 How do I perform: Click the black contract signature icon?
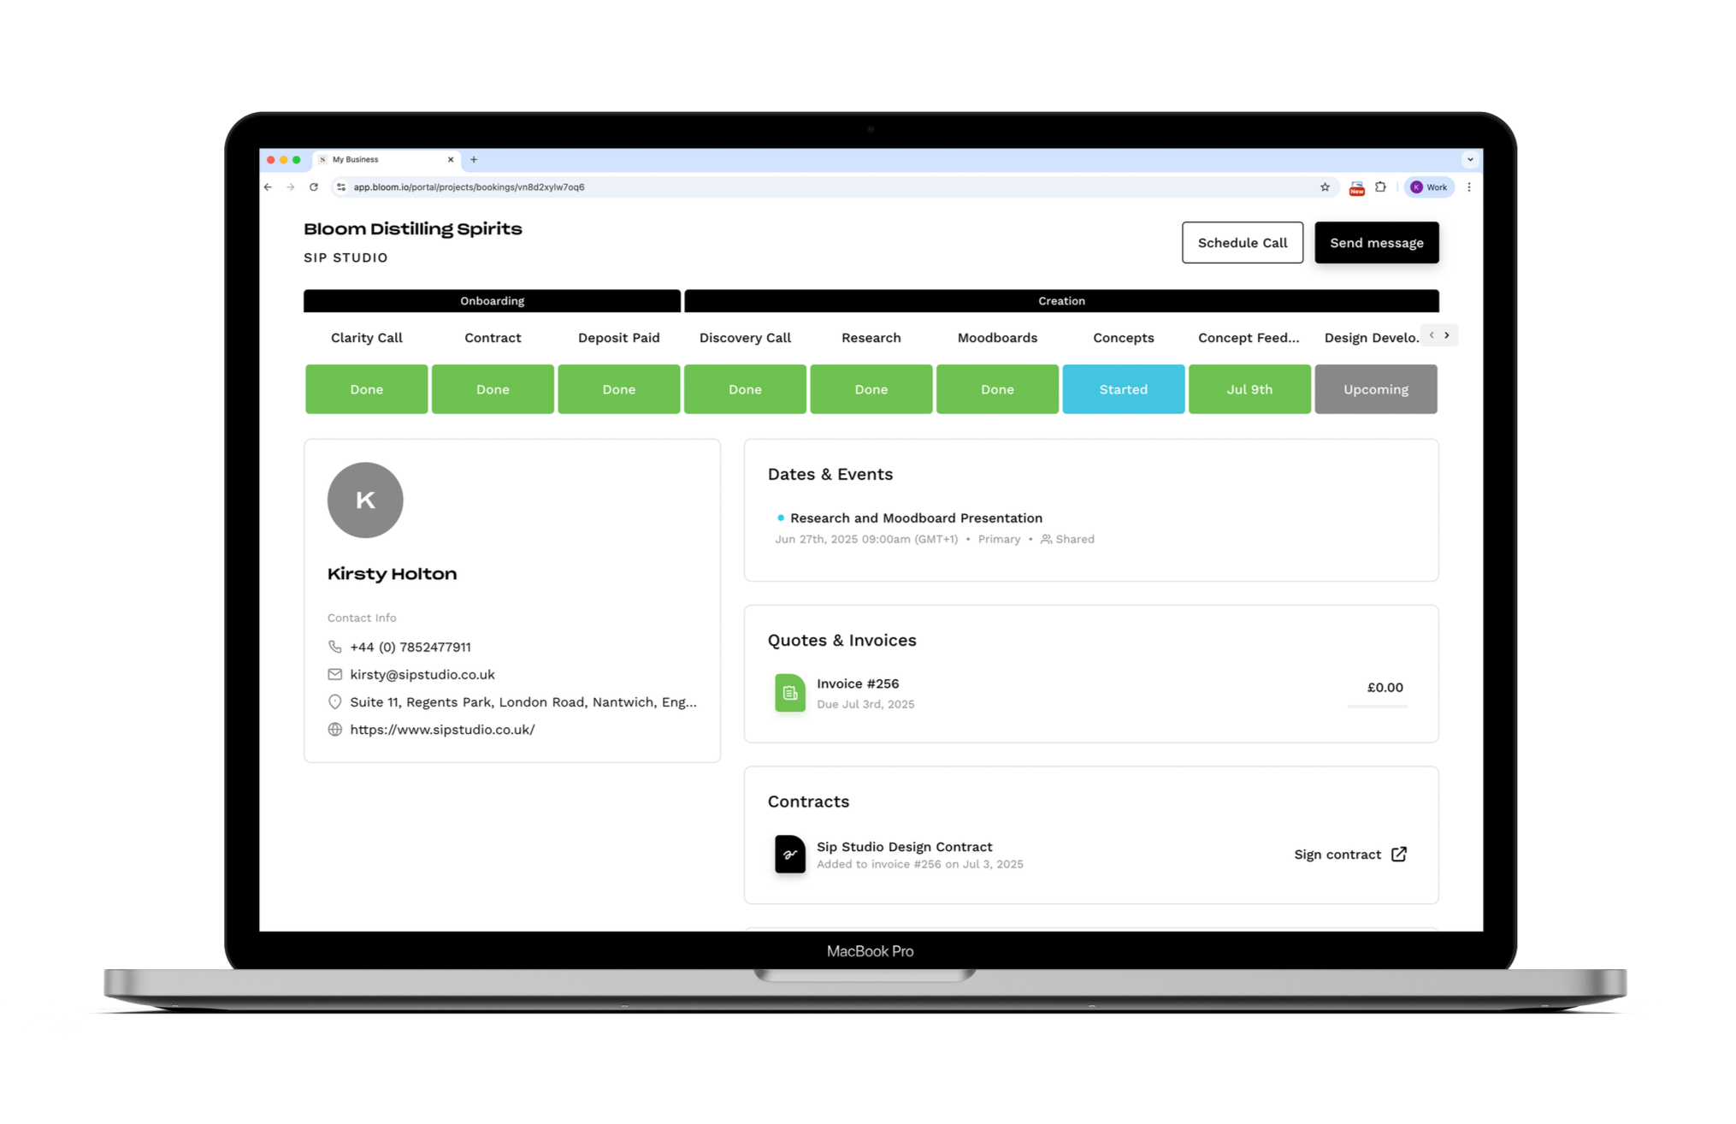[x=789, y=854]
